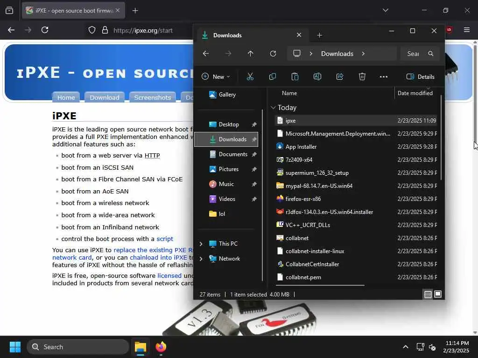Click Firefox icon on the taskbar
Viewport: 478px width, 358px height.
click(x=161, y=347)
